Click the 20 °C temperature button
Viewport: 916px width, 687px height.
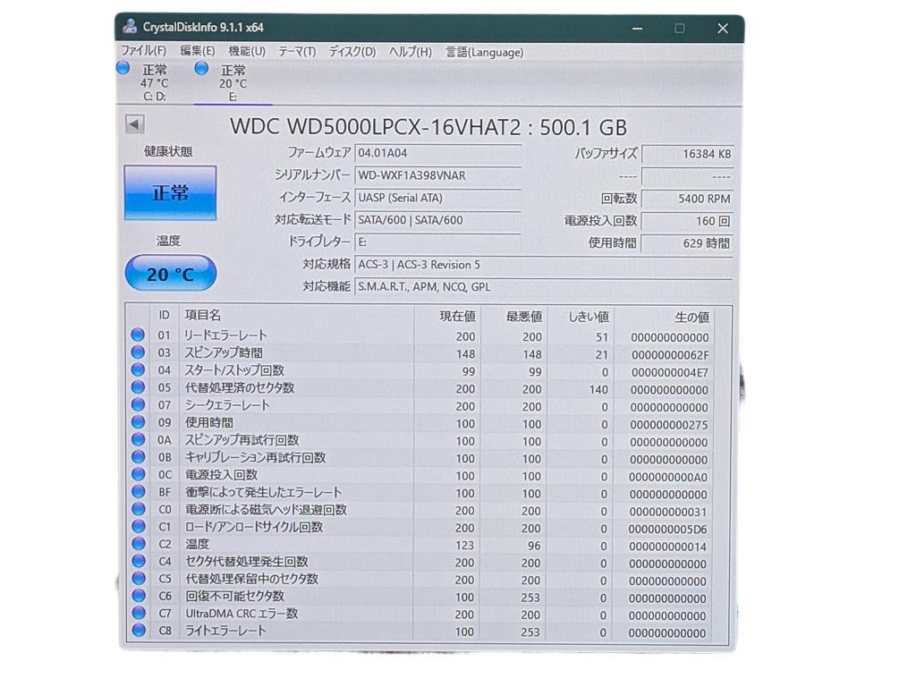point(171,274)
